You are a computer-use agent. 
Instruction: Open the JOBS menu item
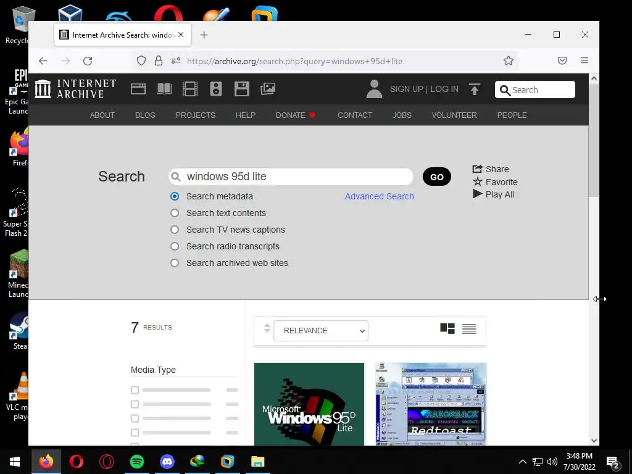click(402, 115)
